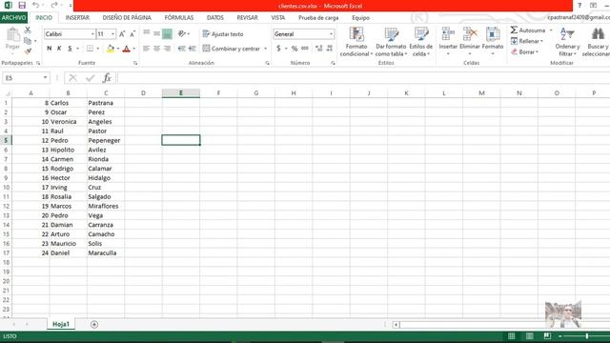
Task: Open the ARCHIVO tab
Action: 13,17
